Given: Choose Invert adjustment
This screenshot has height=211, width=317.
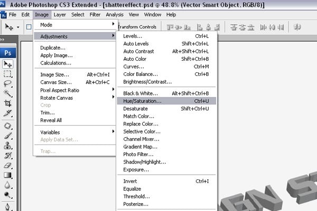Looking at the screenshot, I should [166, 181].
